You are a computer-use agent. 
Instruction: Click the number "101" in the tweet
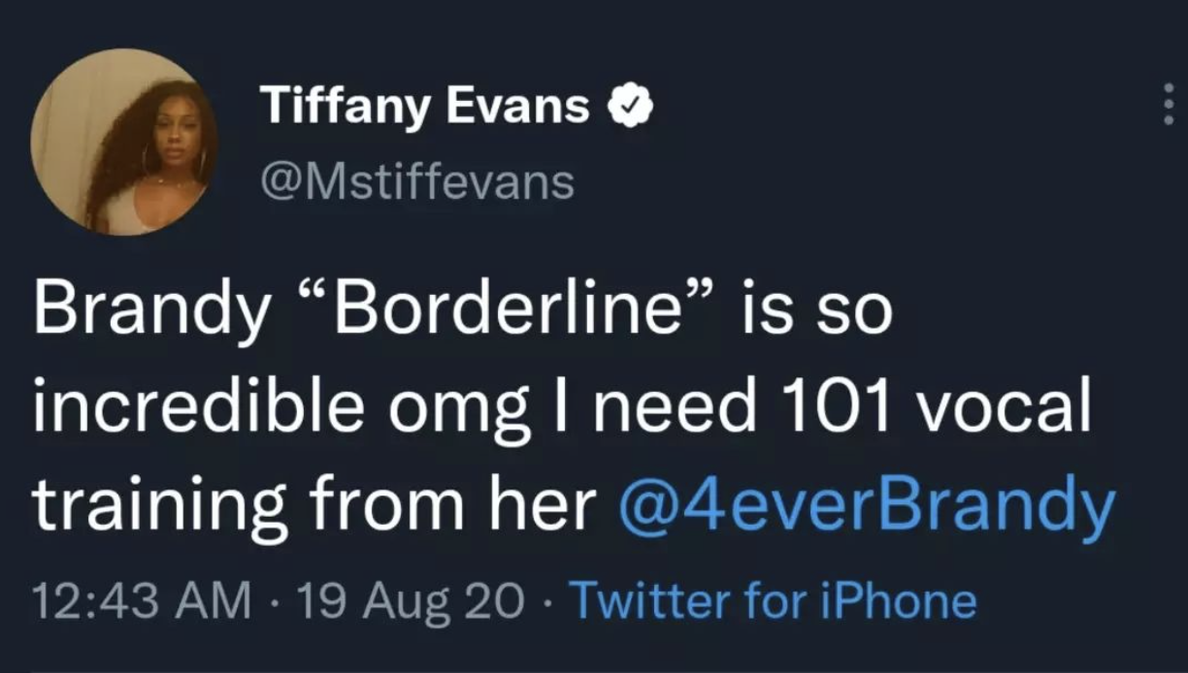point(838,408)
